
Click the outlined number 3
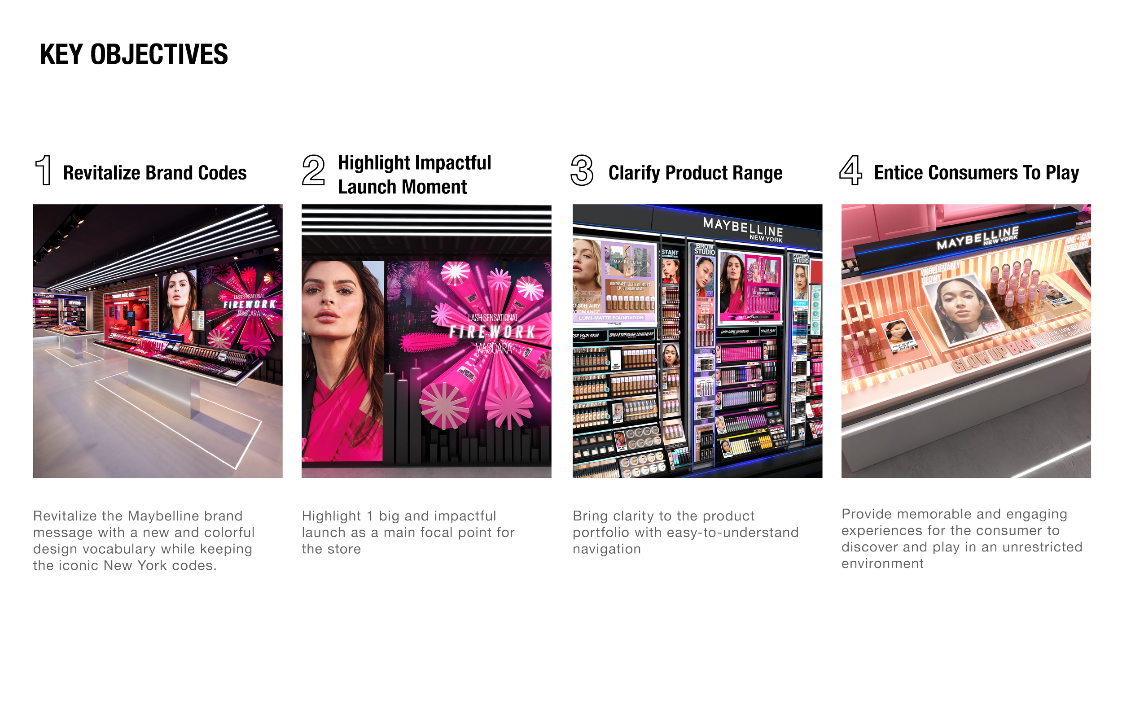pyautogui.click(x=582, y=170)
